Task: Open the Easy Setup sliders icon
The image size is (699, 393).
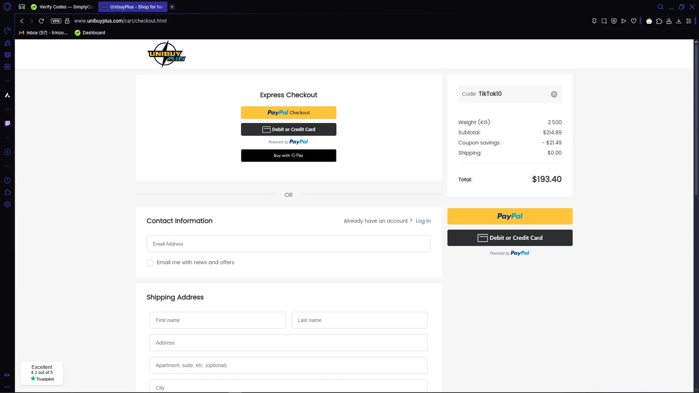Action: [689, 21]
